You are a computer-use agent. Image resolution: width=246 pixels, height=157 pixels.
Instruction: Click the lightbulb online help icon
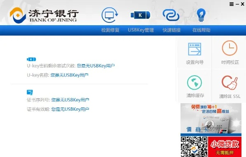[201, 15]
